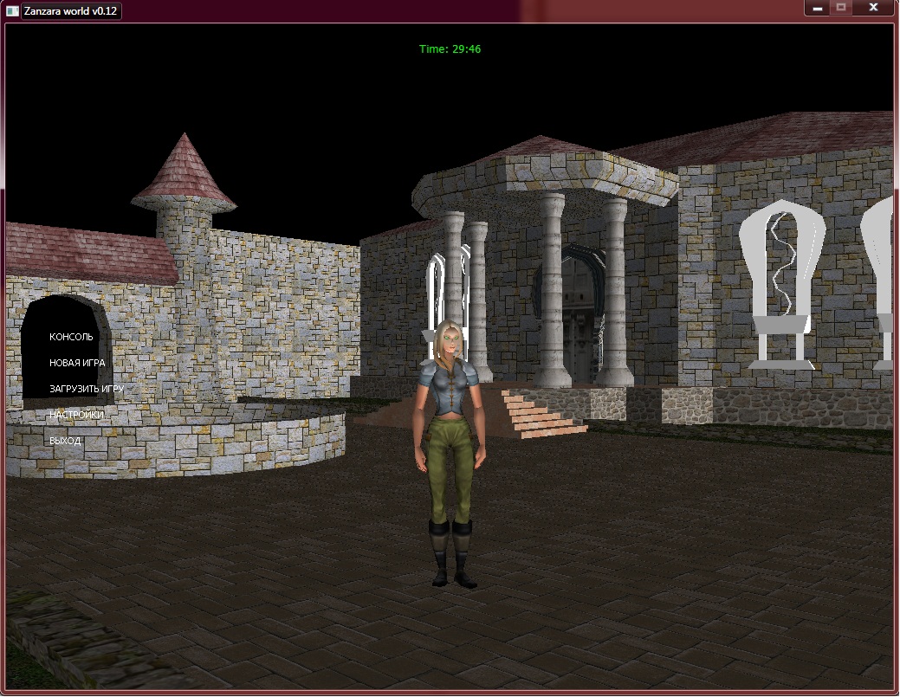Open the КОНСОЛЬ menu entry

pos(71,337)
